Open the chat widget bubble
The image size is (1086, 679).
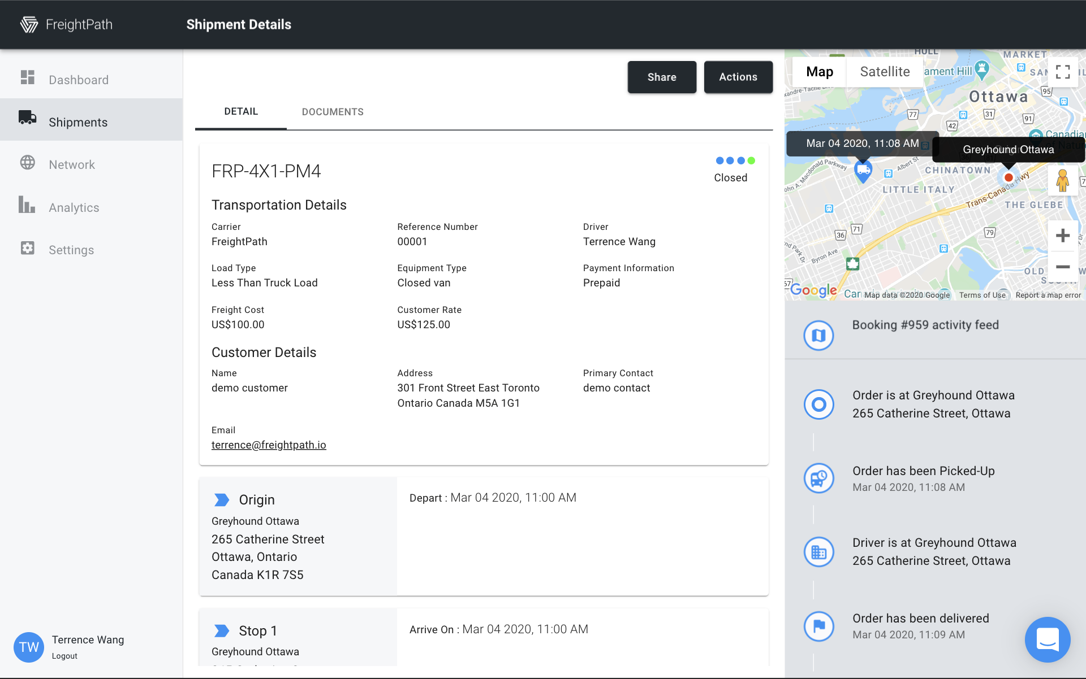click(1048, 639)
